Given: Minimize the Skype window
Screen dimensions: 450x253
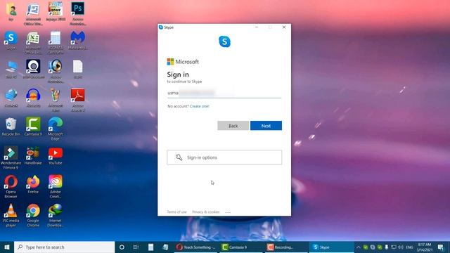Looking at the screenshot, I should [x=257, y=27].
